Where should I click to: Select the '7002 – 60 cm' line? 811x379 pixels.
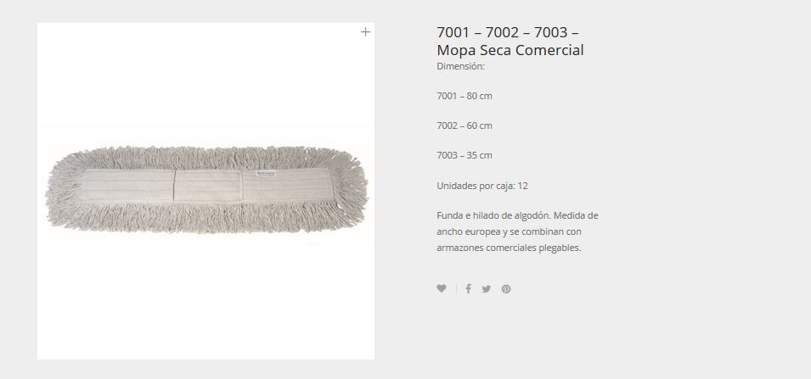465,125
